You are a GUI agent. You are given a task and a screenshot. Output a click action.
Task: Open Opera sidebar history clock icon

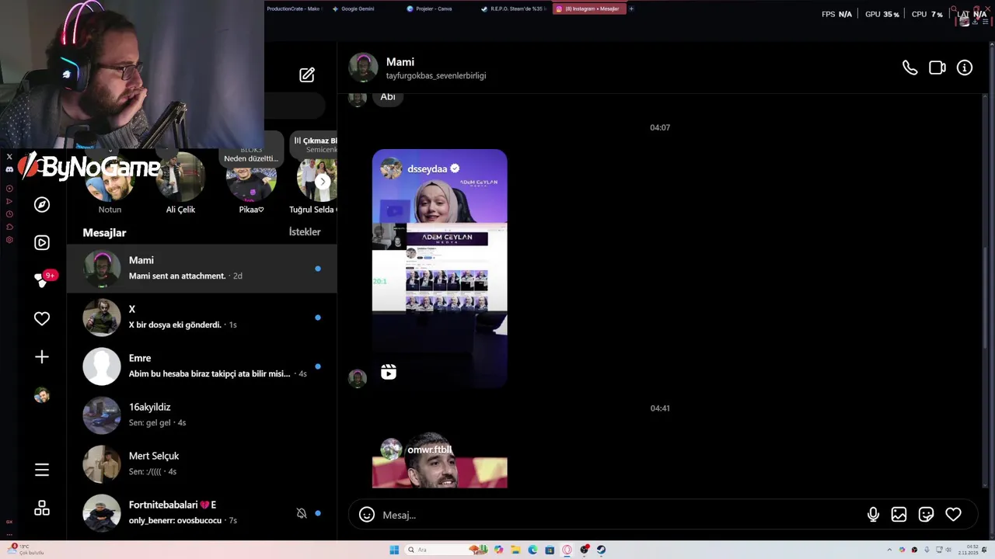[9, 214]
